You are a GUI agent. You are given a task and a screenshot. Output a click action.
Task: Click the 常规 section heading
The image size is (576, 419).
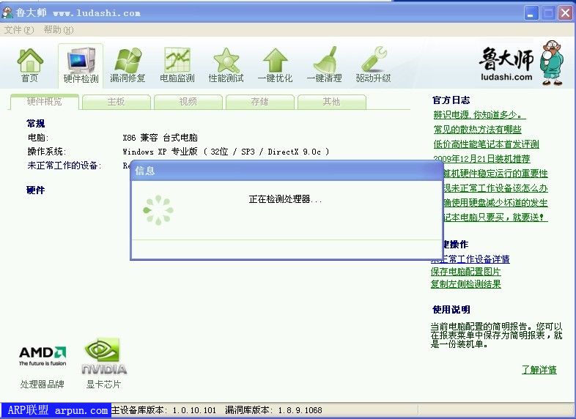pos(36,123)
